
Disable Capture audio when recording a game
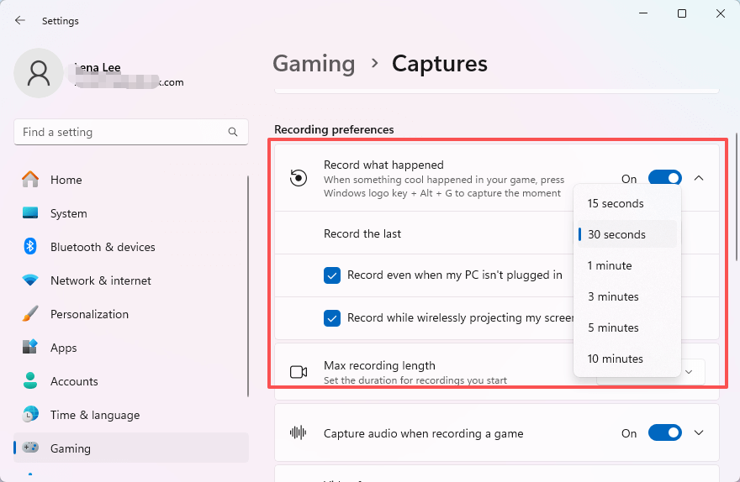(x=664, y=433)
